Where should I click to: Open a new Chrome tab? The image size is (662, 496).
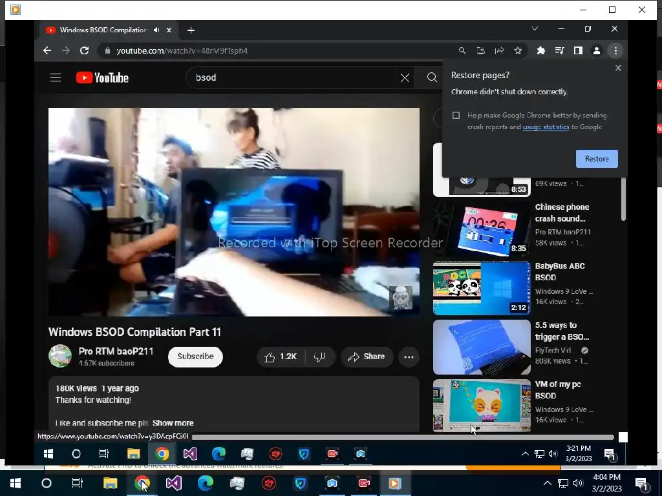[x=191, y=30]
